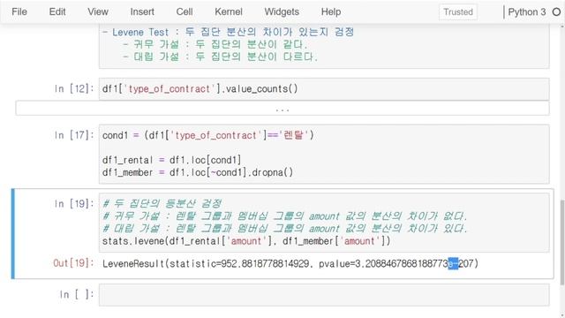Click the kernel idle circle indicator
Screen dimensions: 565x318
tap(556, 11)
